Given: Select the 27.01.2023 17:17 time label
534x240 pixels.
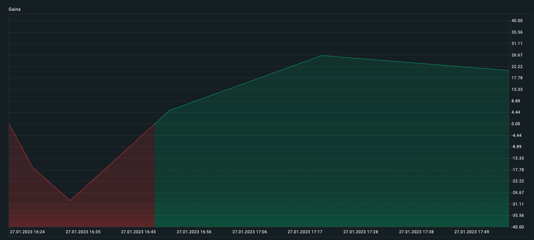Looking at the screenshot, I should (x=305, y=232).
